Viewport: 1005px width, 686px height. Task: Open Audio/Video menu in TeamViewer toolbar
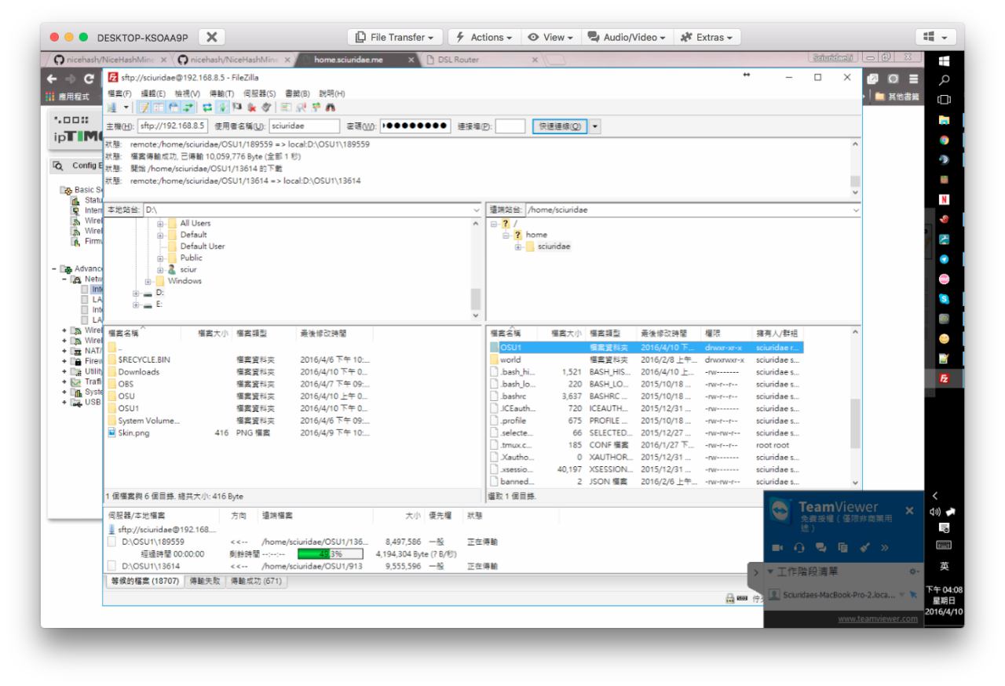pyautogui.click(x=625, y=38)
